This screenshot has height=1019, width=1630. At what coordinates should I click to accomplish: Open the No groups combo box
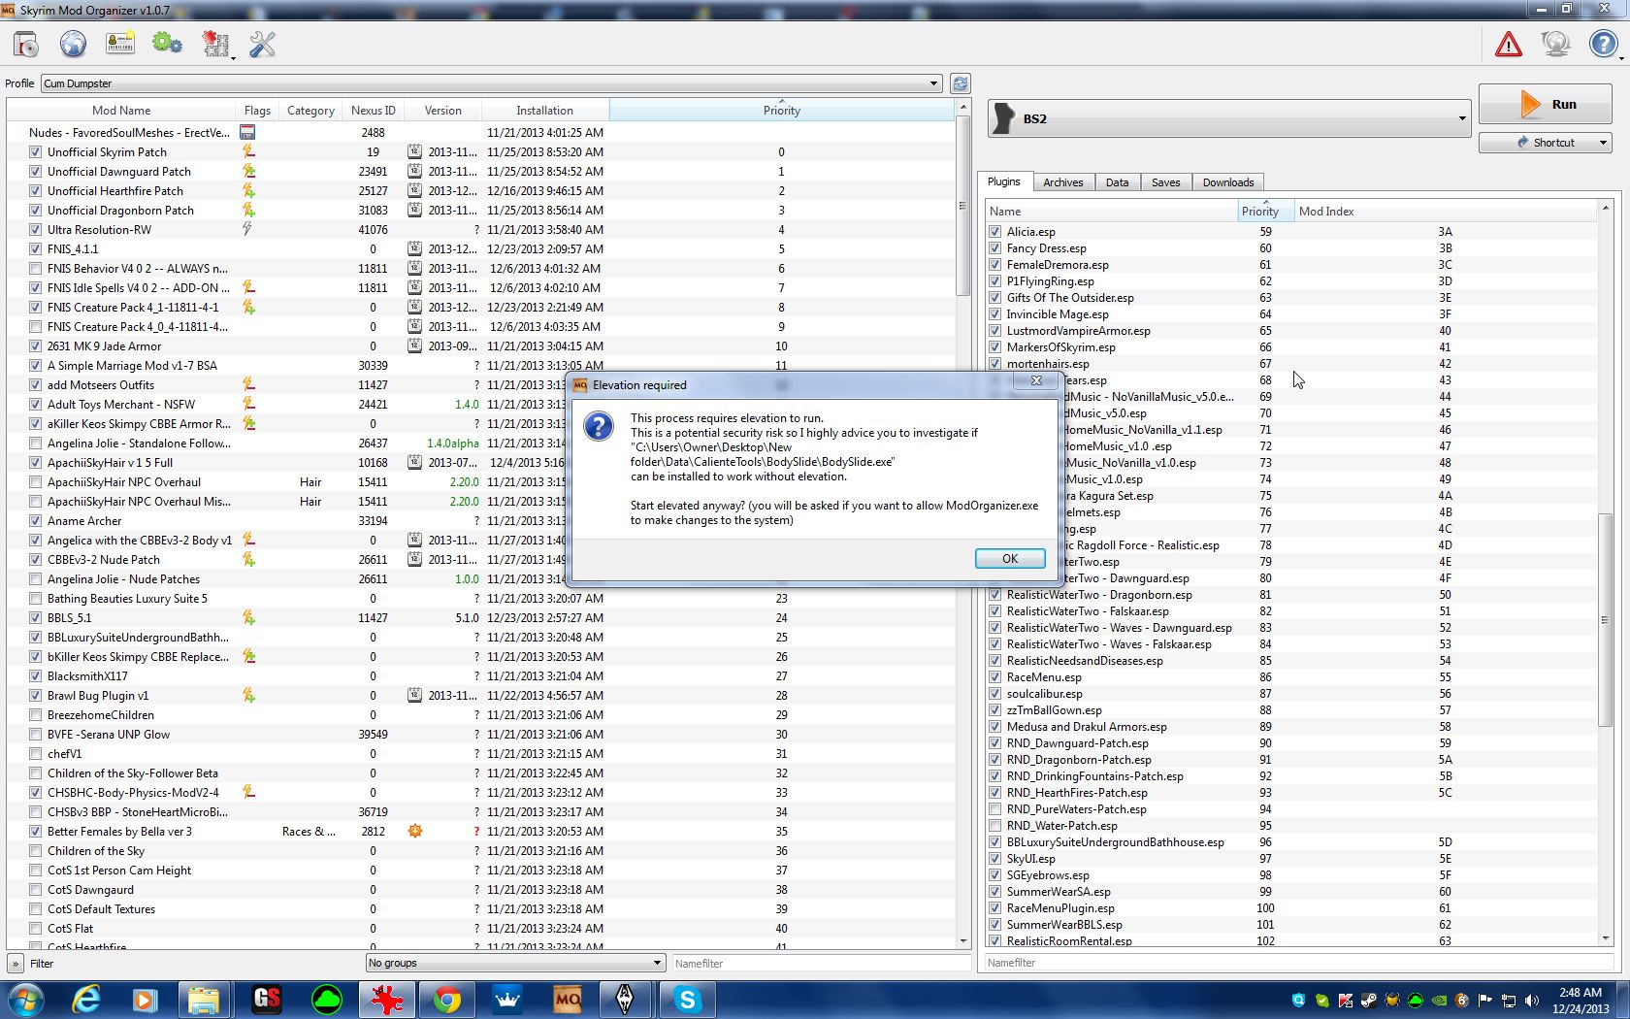click(515, 964)
